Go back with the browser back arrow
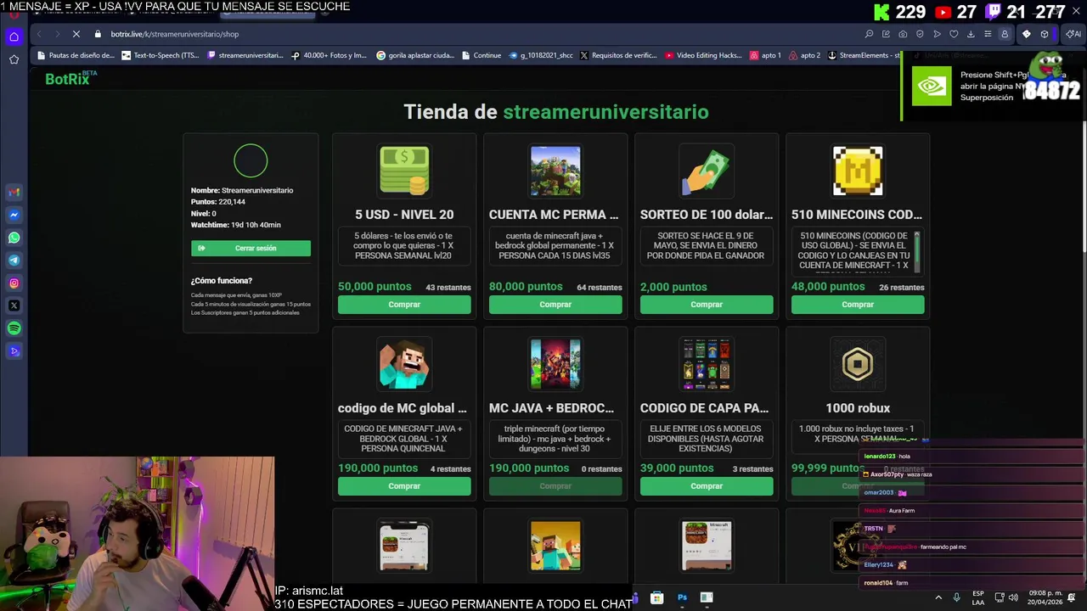Viewport: 1087px width, 611px height. click(x=39, y=34)
